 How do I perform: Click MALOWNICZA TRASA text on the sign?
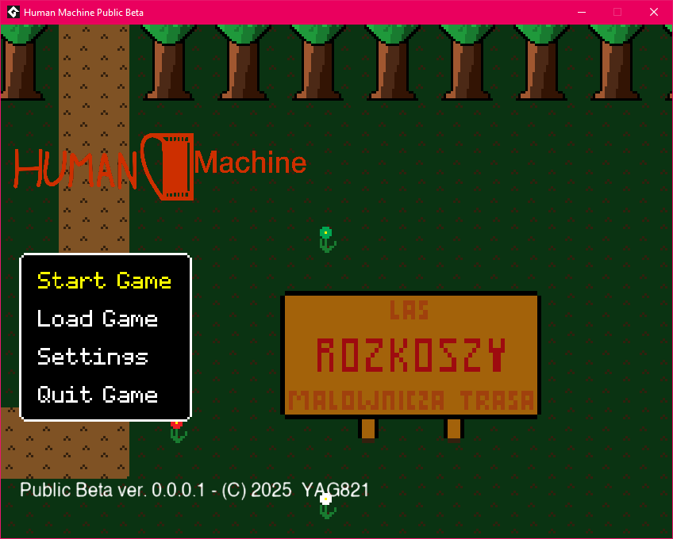411,400
